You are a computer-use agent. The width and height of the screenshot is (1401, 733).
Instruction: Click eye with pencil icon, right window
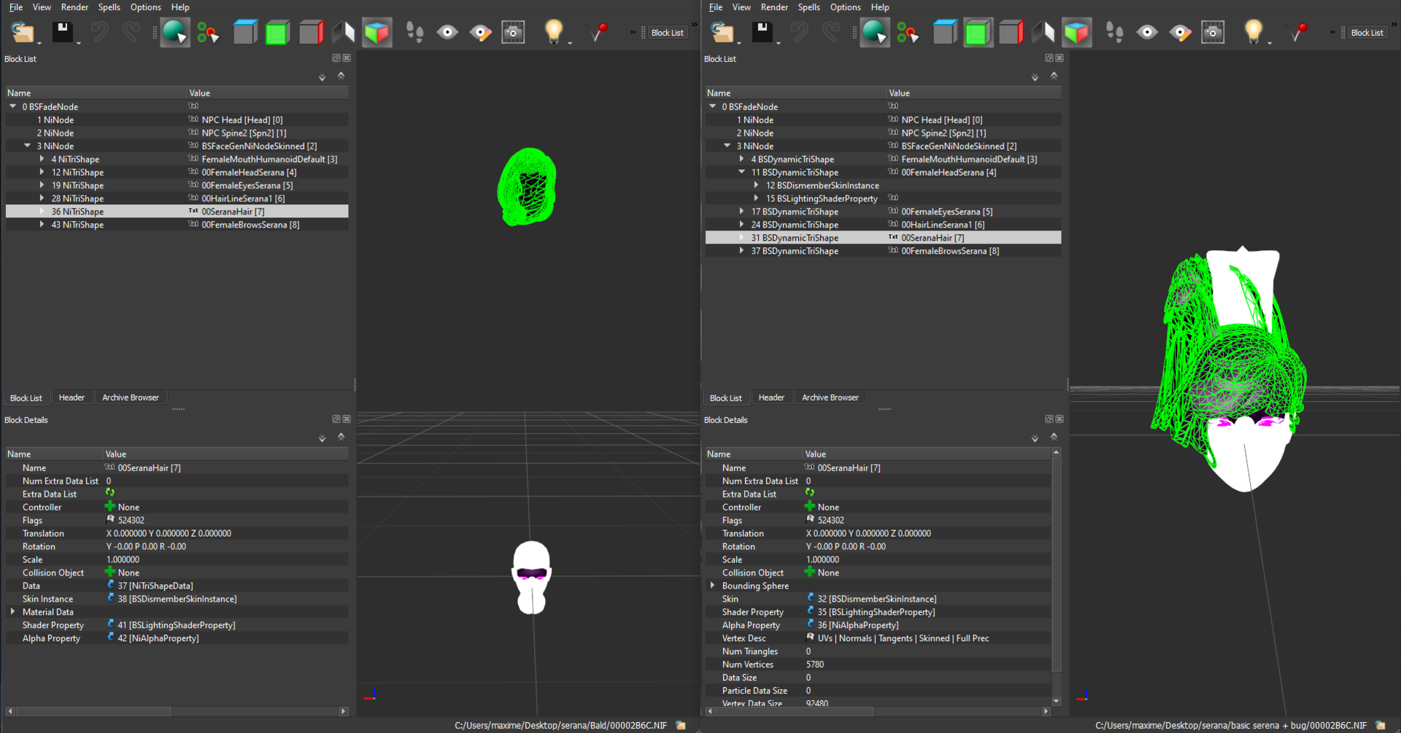[1180, 32]
